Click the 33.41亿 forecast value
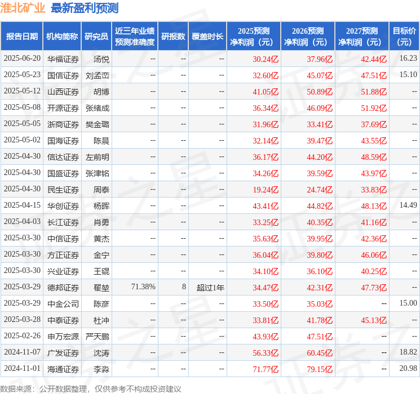The width and height of the screenshot is (420, 394). click(x=320, y=124)
